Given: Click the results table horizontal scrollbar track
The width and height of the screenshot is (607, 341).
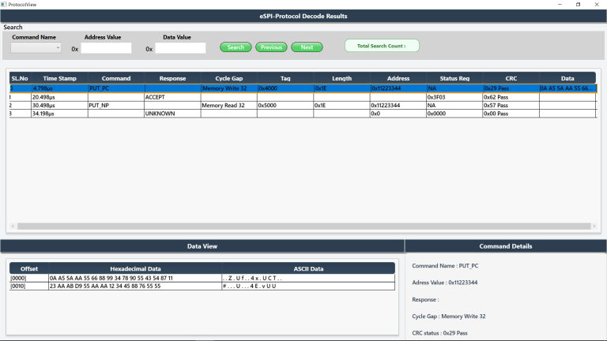Looking at the screenshot, I should [x=303, y=227].
